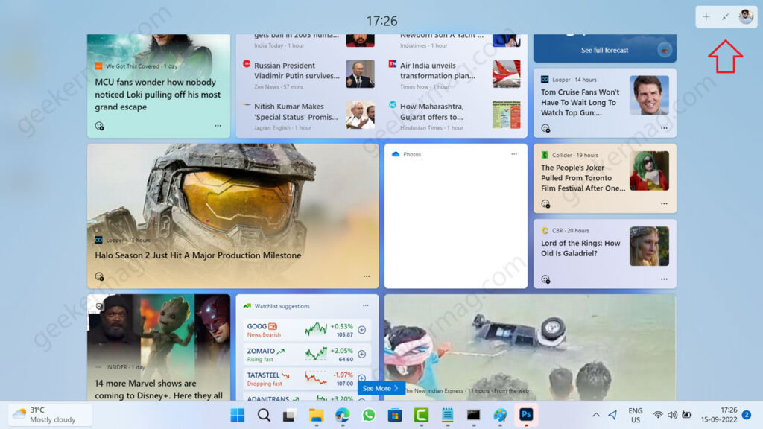
Task: React to the Halo Season 2 story
Action: click(99, 276)
